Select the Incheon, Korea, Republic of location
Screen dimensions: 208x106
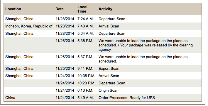(29, 26)
